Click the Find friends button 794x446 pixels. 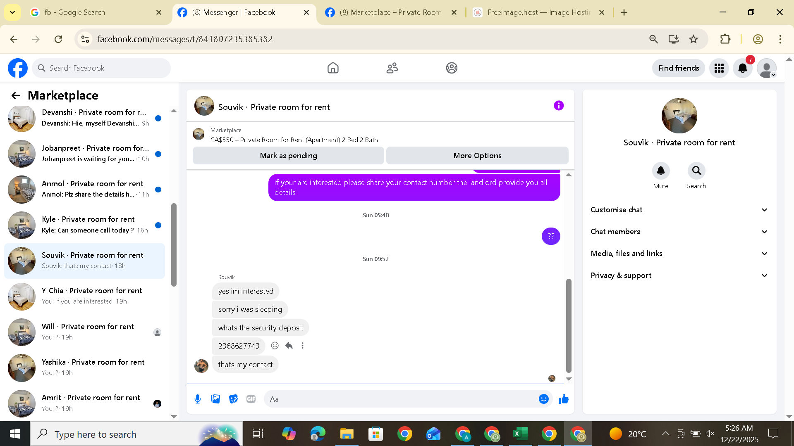point(678,68)
